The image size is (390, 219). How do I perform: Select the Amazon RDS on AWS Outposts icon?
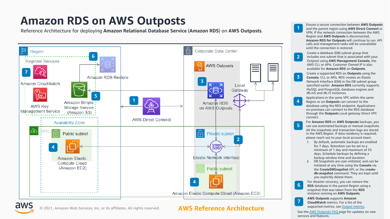(x=215, y=90)
